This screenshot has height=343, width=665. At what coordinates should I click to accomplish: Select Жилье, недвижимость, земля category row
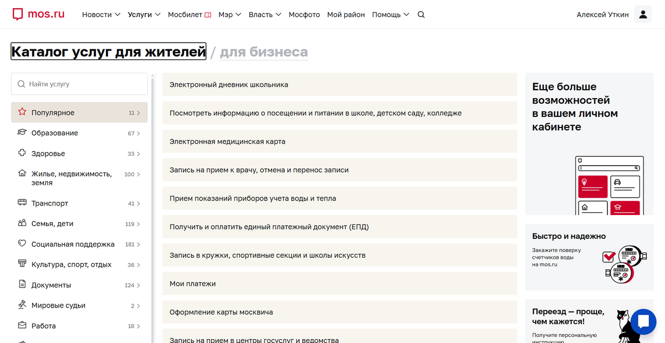coord(79,178)
